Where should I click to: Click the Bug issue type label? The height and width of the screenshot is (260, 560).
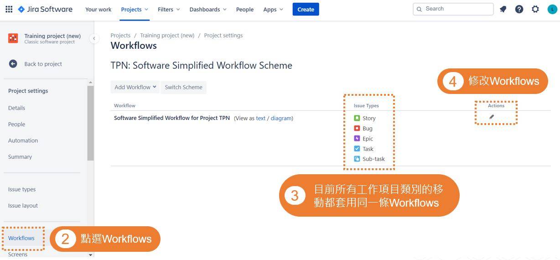[368, 129]
